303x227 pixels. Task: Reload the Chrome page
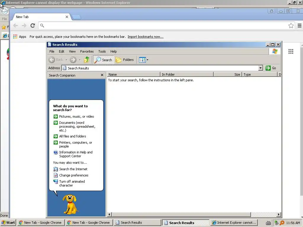pyautogui.click(x=33, y=25)
